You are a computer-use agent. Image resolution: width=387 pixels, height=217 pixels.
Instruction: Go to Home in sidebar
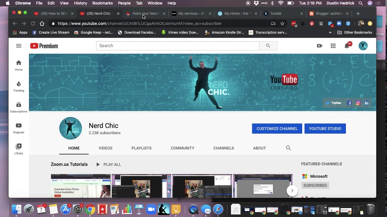pyautogui.click(x=19, y=65)
